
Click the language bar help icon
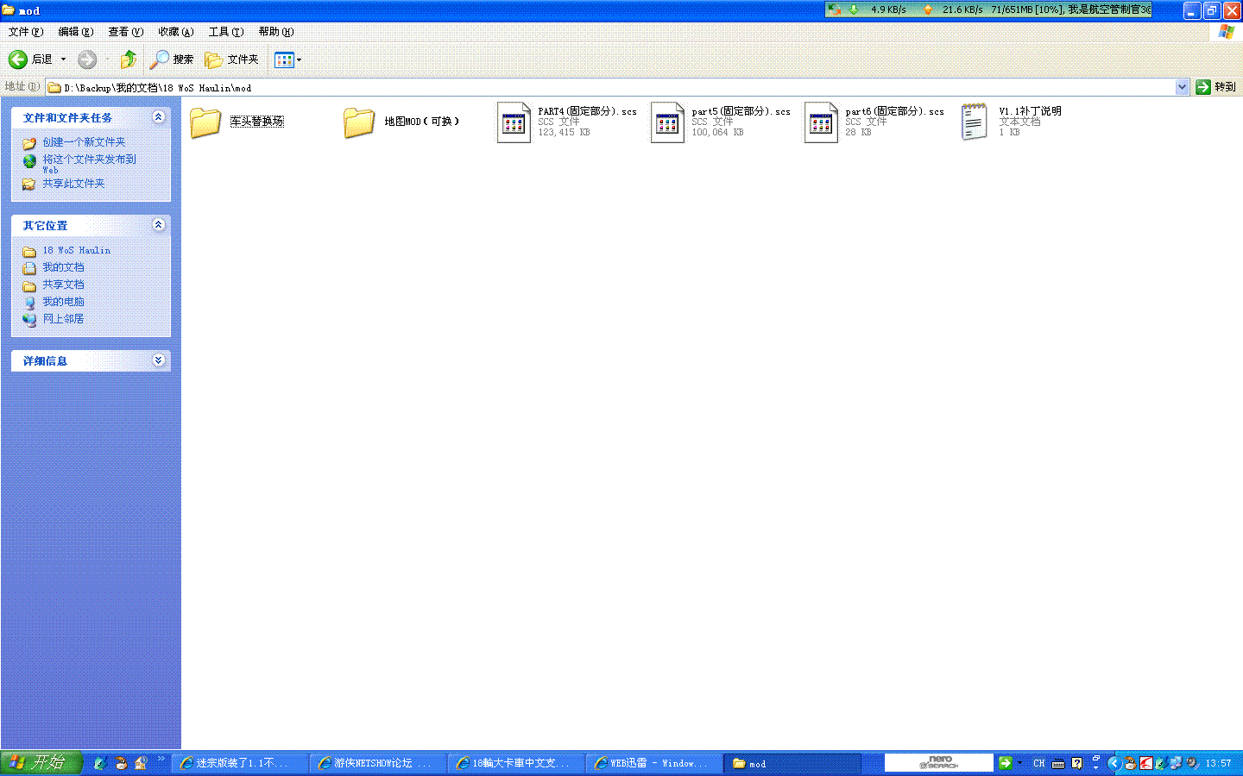pos(1076,763)
